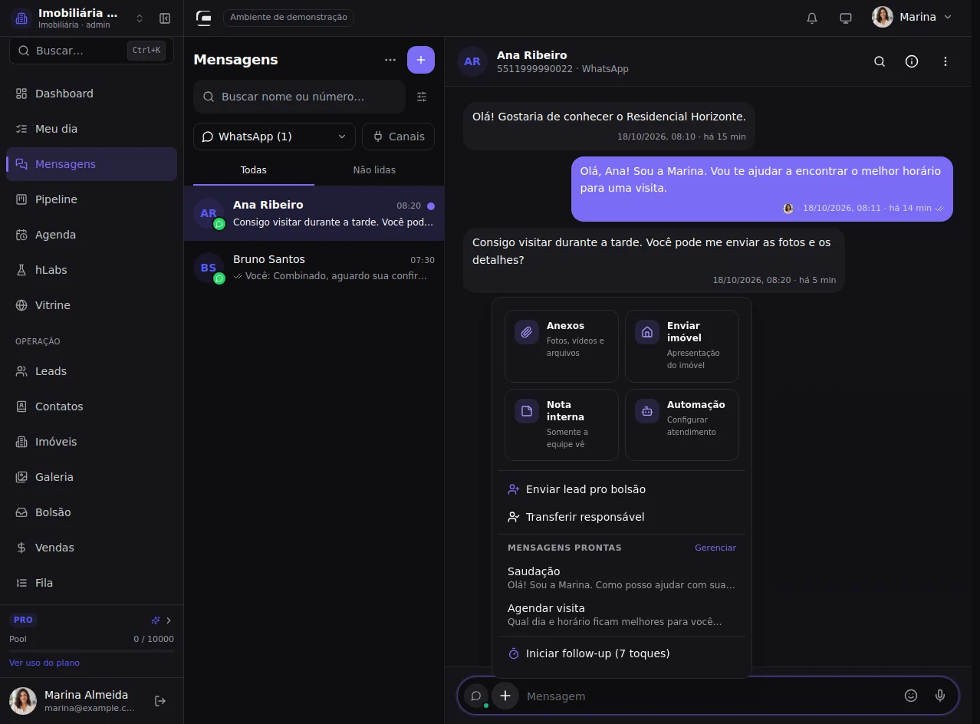
Task: Open Galeria in the sidebar
Action: point(91,477)
